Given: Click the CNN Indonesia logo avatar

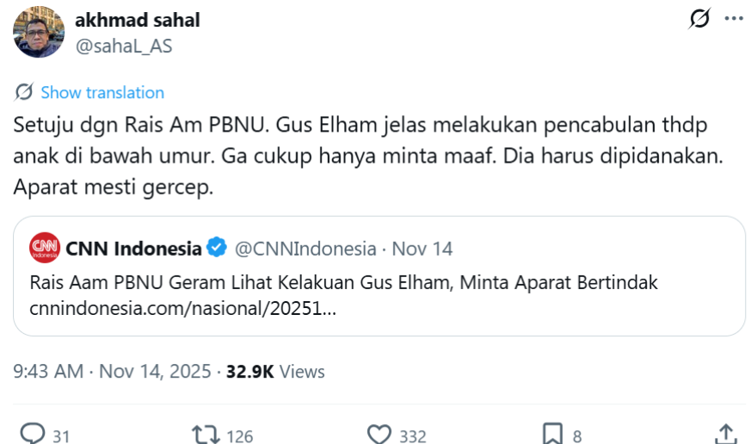Looking at the screenshot, I should coord(44,249).
